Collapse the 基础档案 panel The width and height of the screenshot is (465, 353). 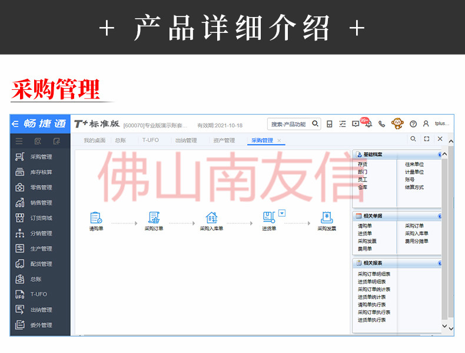tap(440, 154)
